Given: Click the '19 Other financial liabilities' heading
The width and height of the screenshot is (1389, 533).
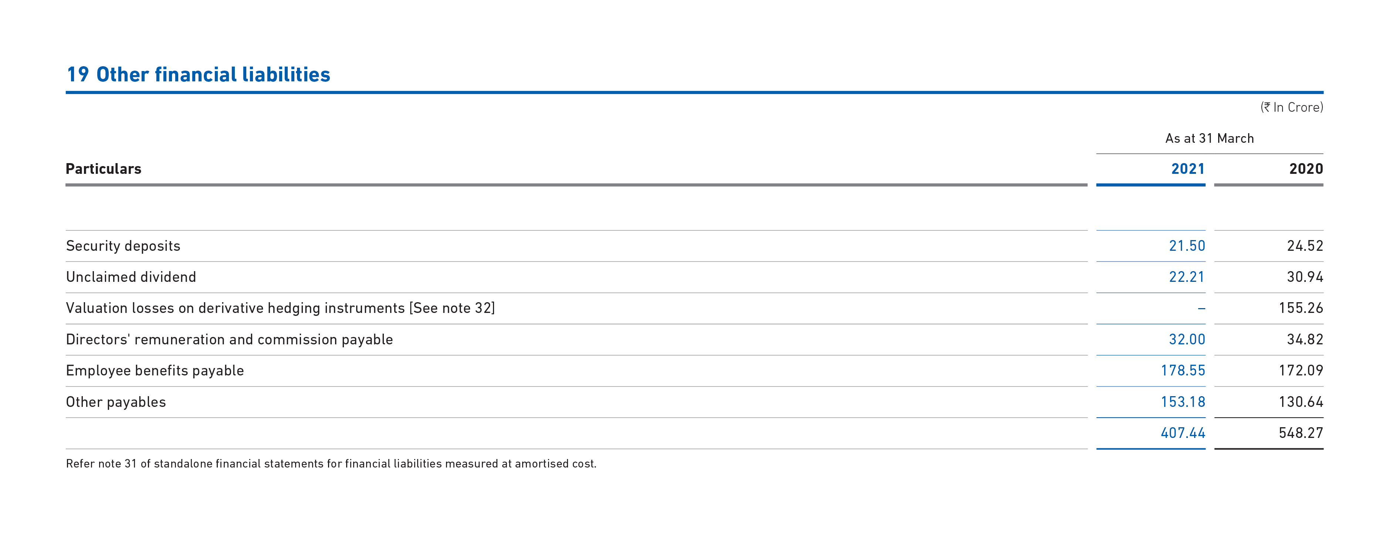Looking at the screenshot, I should pyautogui.click(x=198, y=74).
